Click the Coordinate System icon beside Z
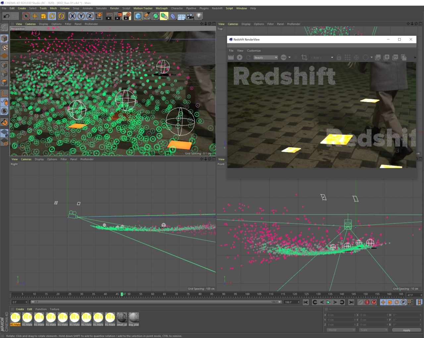This screenshot has height=338, width=424. [99, 16]
